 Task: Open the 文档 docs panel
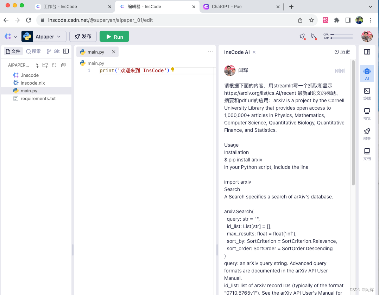pyautogui.click(x=367, y=154)
